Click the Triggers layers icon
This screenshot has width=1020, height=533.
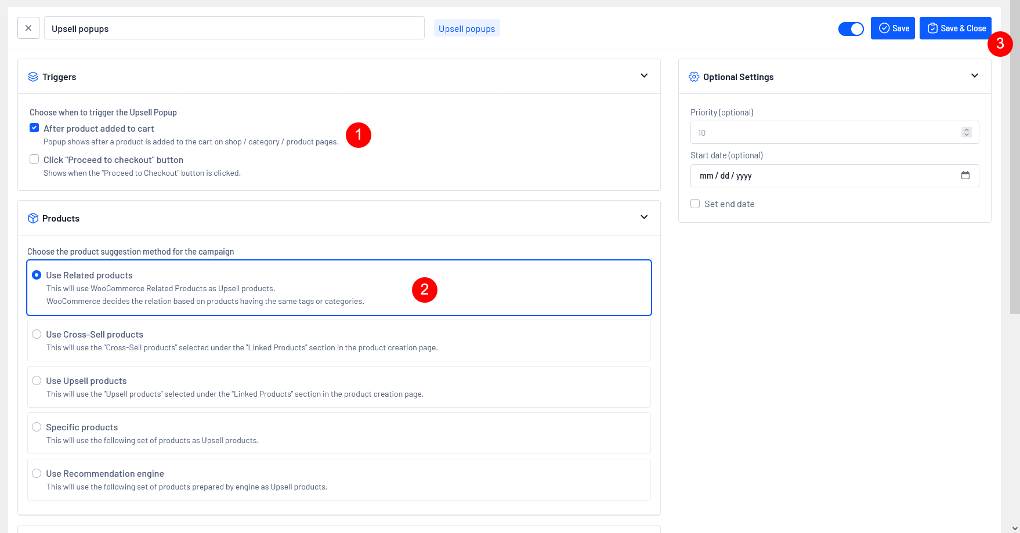[x=33, y=77]
